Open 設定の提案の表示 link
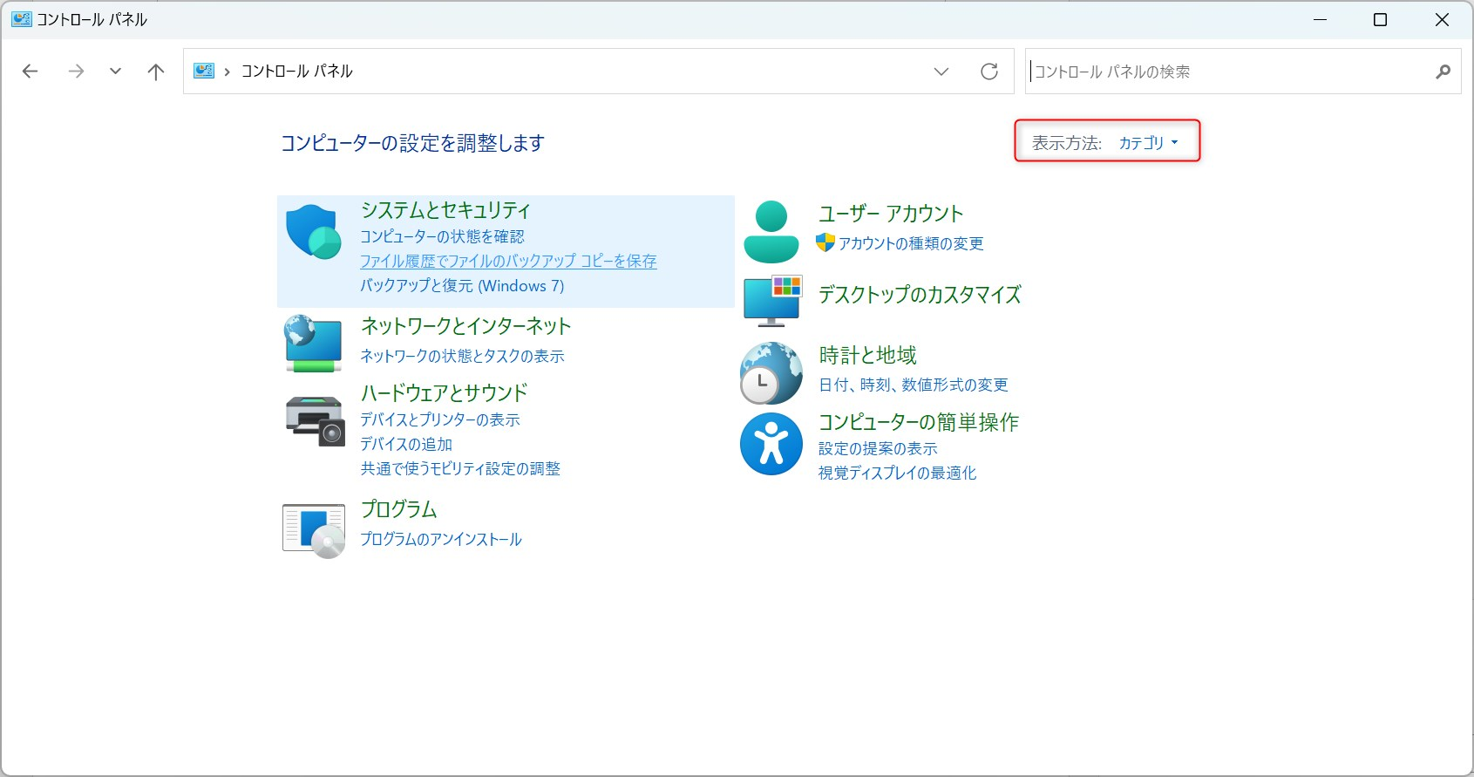Viewport: 1474px width, 777px height. click(x=878, y=448)
